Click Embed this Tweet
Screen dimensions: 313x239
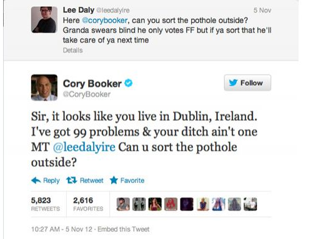click(x=124, y=229)
